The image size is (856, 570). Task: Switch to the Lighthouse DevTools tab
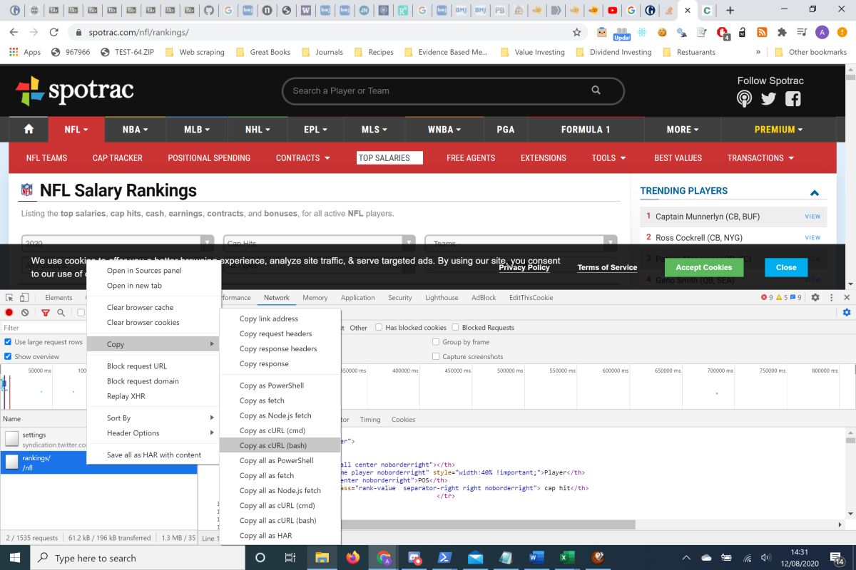442,298
